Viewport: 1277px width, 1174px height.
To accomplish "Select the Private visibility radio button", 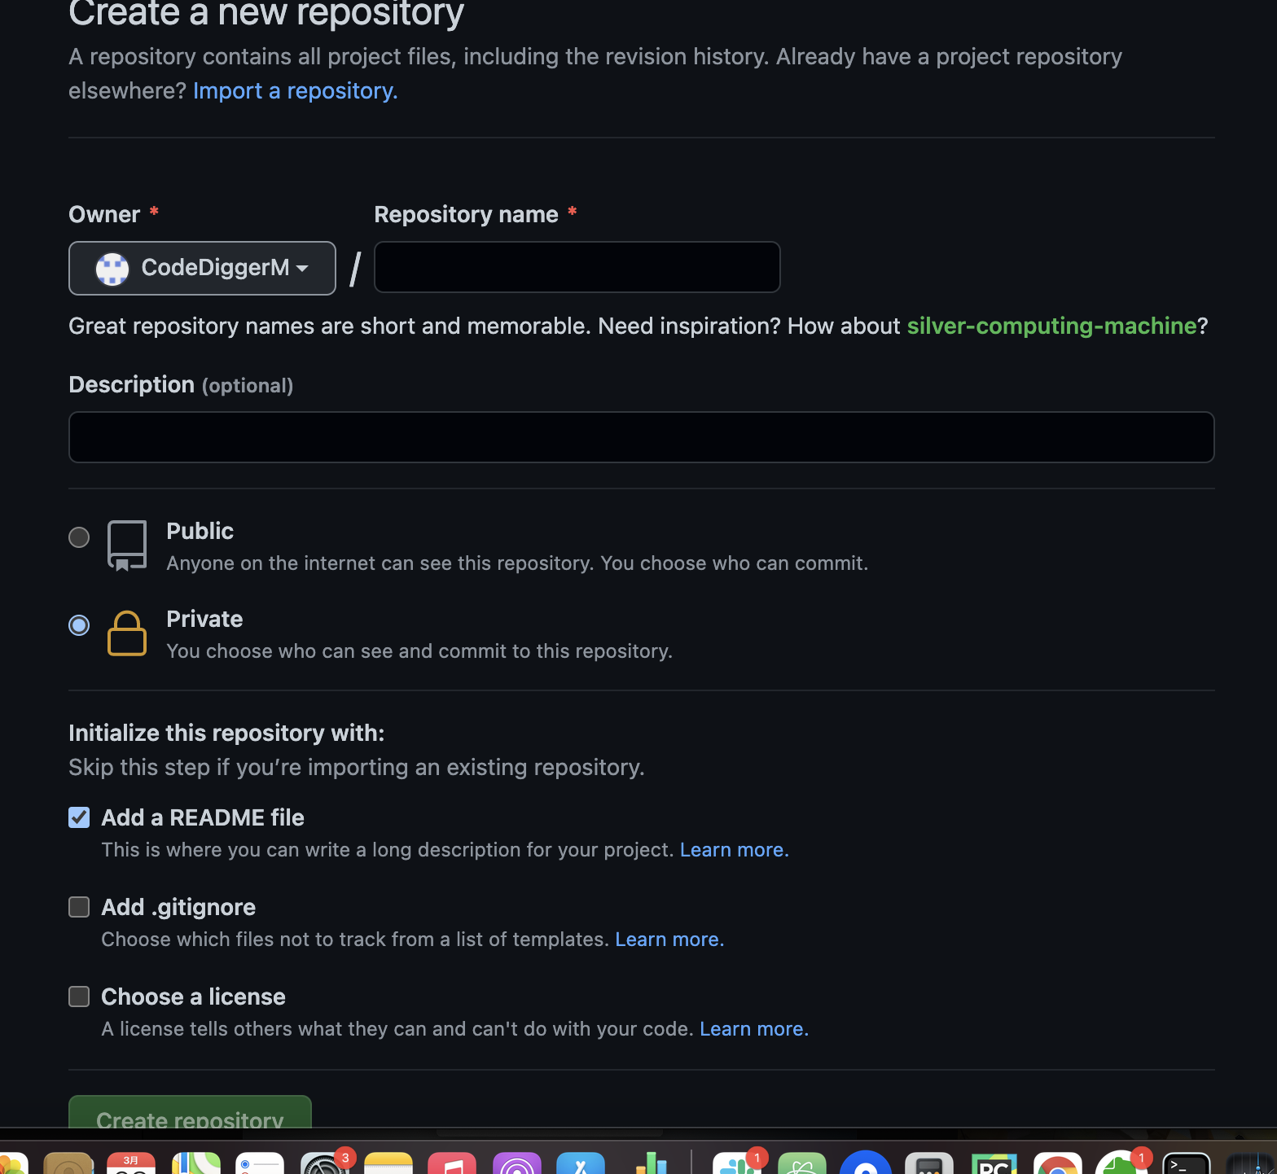I will point(79,625).
